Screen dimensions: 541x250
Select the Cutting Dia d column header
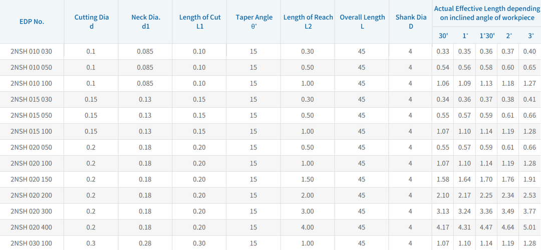(x=92, y=22)
